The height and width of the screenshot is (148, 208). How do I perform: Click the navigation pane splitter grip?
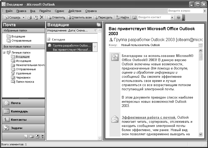23,98
